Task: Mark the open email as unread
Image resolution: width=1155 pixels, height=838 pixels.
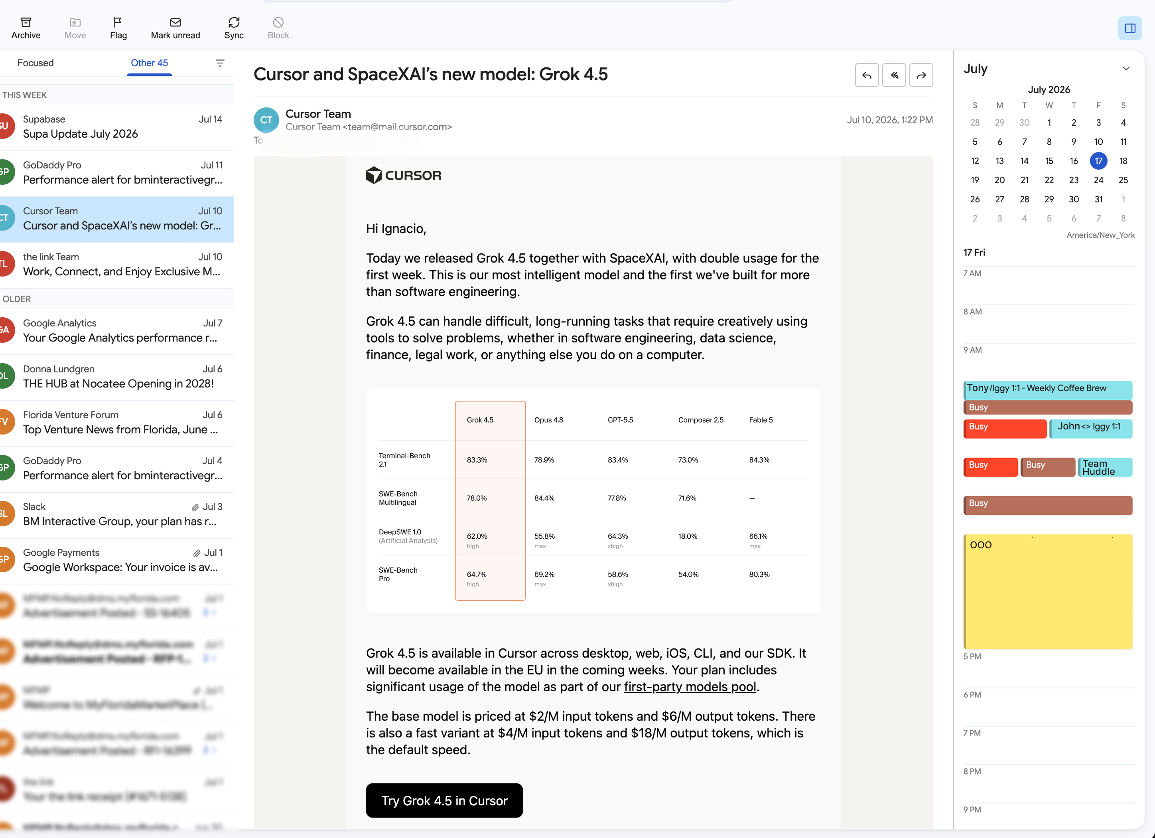Action: tap(175, 28)
